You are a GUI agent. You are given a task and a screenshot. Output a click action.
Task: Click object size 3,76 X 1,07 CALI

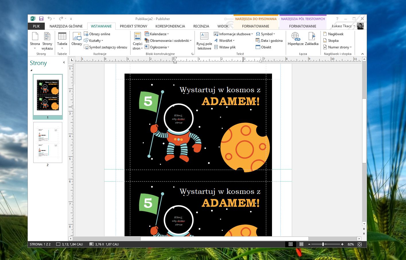(104, 244)
